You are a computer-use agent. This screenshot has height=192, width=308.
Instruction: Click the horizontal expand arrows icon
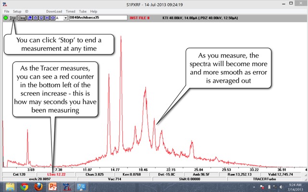tap(51, 18)
